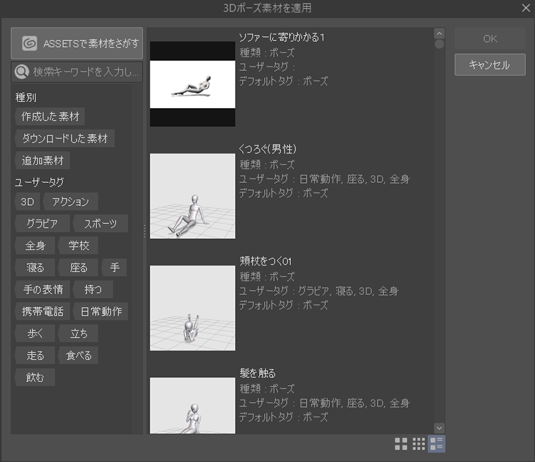
Task: Switch to large thumbnail view icon
Action: (401, 444)
